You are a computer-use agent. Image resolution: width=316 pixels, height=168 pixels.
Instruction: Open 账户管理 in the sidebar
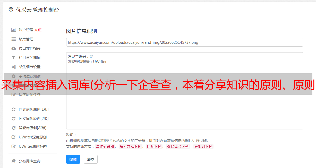pos(26,30)
